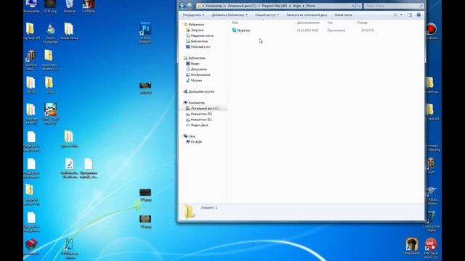Select the Skype breadcrumb segment

point(296,6)
